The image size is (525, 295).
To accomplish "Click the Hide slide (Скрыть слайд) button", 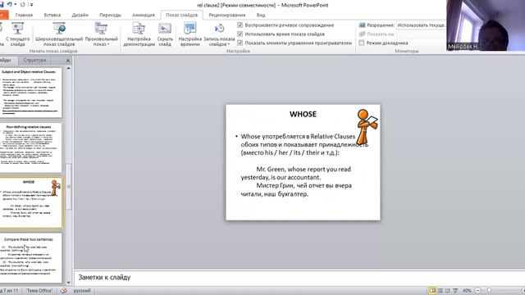I will [x=165, y=34].
